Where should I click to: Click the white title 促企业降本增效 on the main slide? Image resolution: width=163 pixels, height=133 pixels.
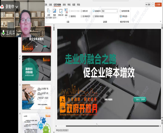coord(109,73)
